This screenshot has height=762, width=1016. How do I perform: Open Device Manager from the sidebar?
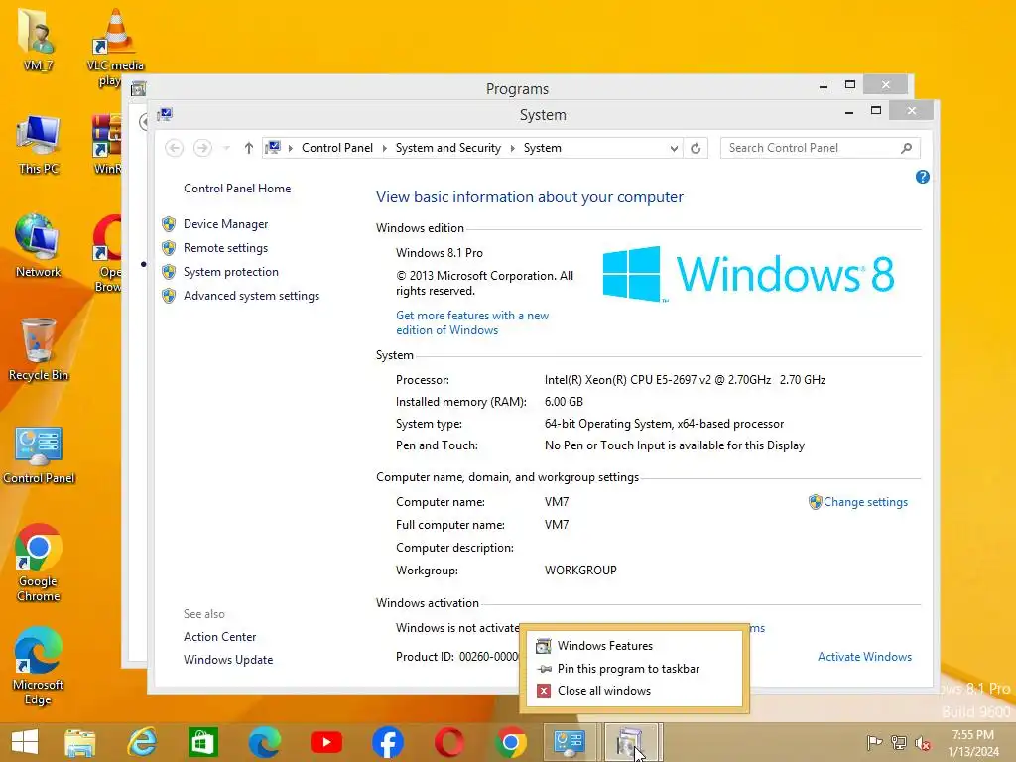coord(225,224)
